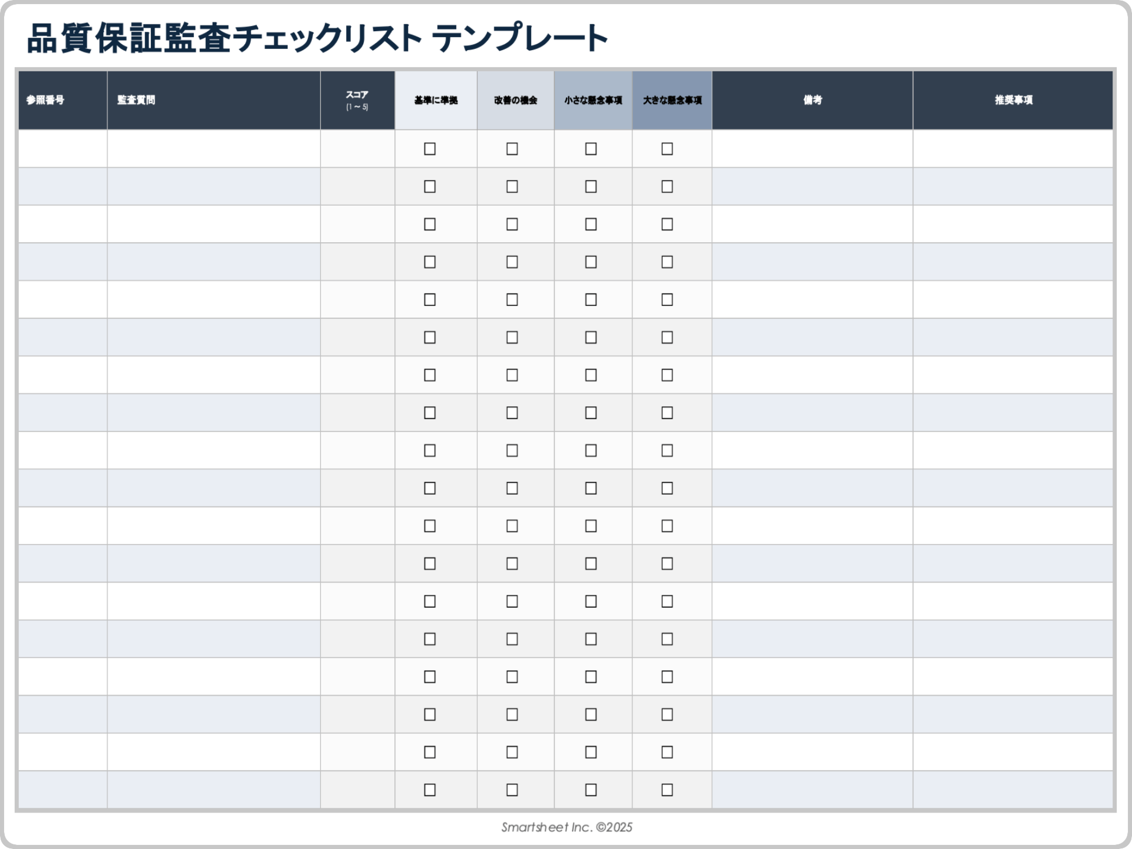Check 基準に準拠 box in last row

coord(430,790)
